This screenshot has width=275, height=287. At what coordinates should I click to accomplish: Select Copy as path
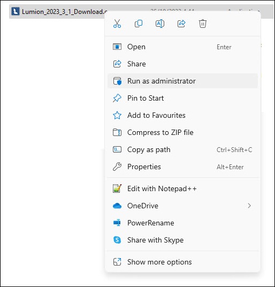182,149
